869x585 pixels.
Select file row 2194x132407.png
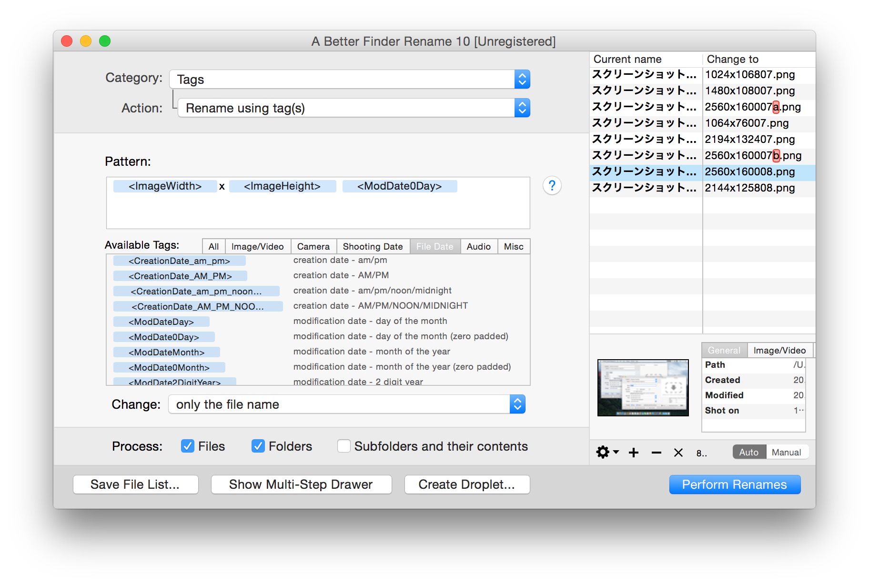703,139
